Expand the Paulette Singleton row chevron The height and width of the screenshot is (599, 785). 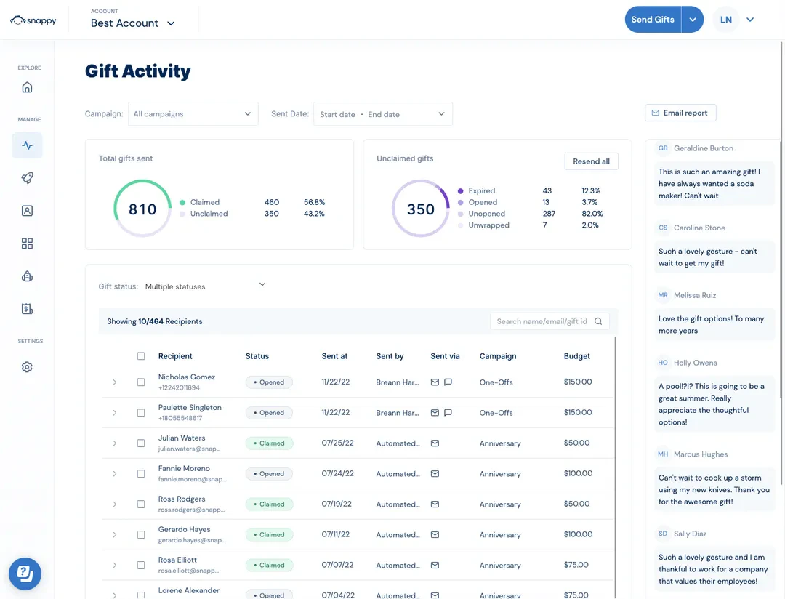coord(114,413)
